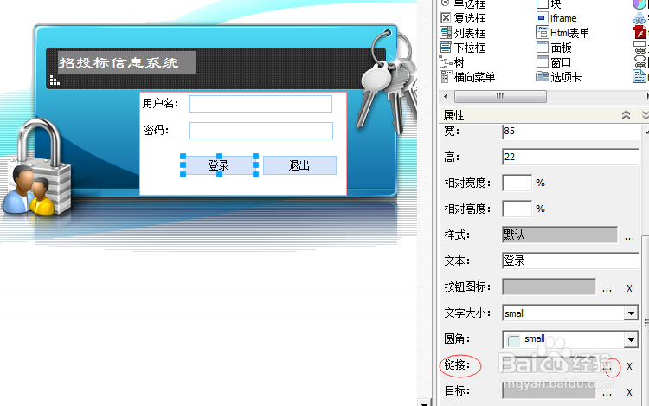
Task: Select the 密码 label on canvas
Action: pyautogui.click(x=156, y=131)
